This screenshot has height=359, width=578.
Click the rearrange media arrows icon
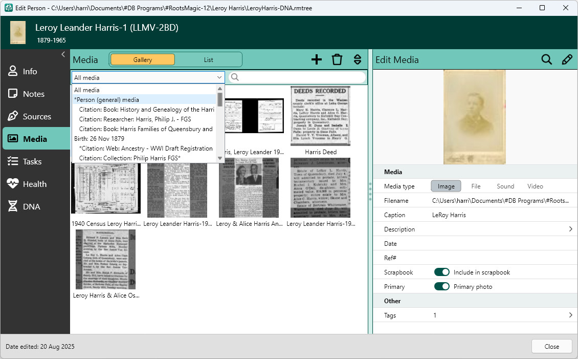point(357,59)
